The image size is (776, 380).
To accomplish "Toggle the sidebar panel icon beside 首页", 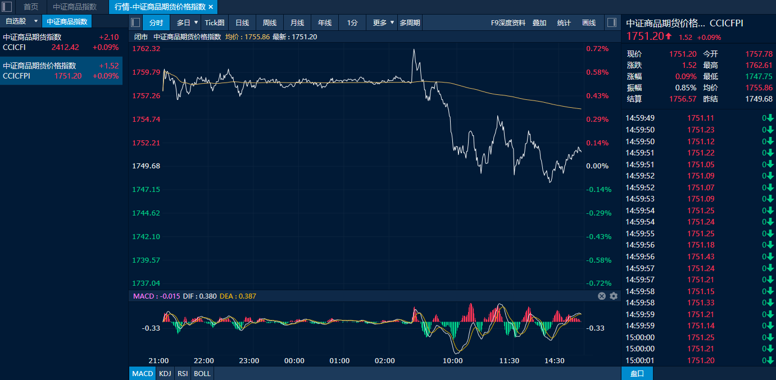I will coord(7,7).
